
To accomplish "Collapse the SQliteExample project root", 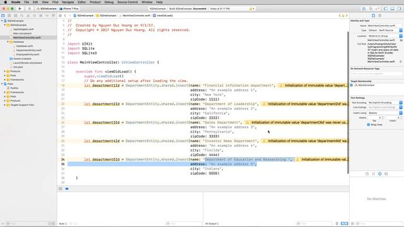I will [x=2, y=21].
